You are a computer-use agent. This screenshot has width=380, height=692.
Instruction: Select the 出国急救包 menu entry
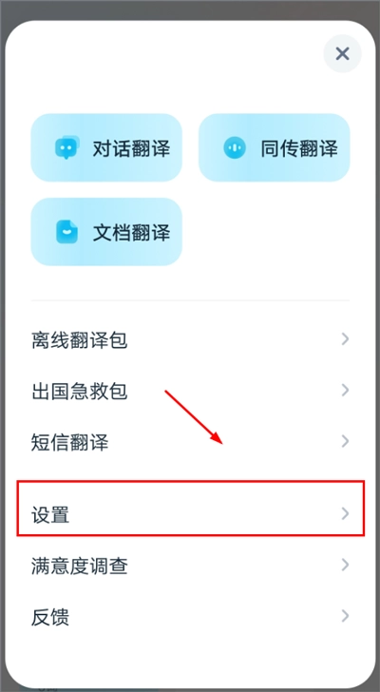pos(190,391)
